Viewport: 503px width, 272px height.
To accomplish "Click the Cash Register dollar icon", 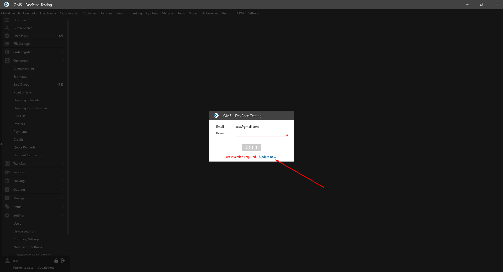I will pos(7,52).
